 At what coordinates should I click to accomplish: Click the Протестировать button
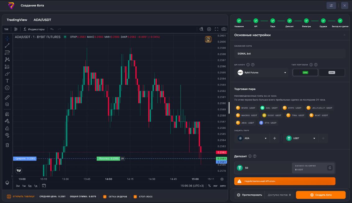coord(249,195)
